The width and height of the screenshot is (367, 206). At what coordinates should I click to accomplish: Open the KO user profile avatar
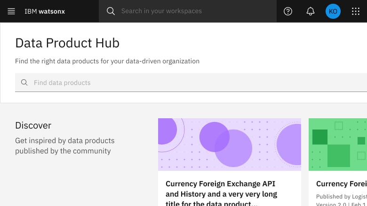333,11
